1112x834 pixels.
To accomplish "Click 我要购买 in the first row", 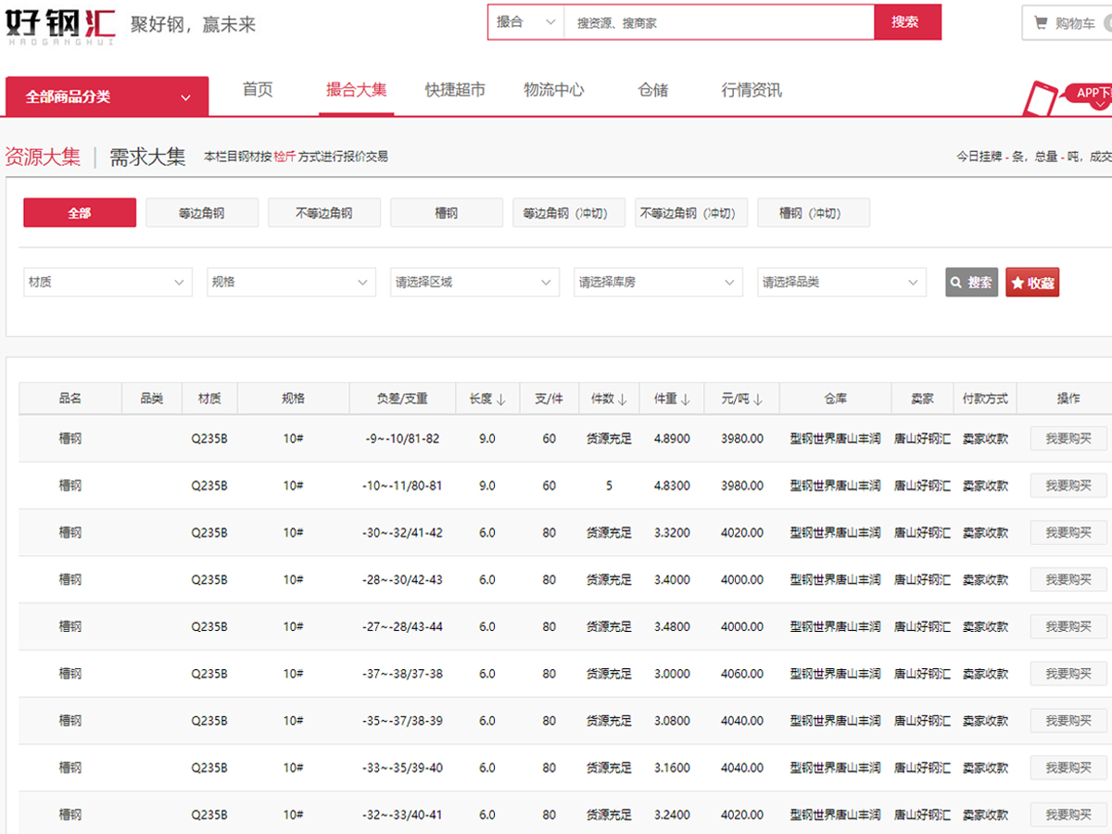I will point(1068,438).
